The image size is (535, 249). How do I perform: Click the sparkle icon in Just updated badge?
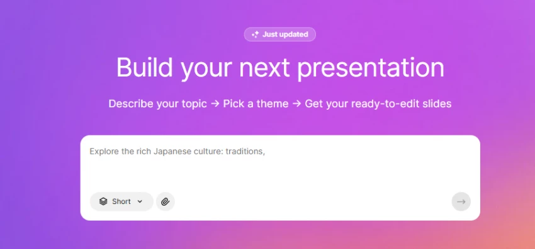click(x=255, y=34)
